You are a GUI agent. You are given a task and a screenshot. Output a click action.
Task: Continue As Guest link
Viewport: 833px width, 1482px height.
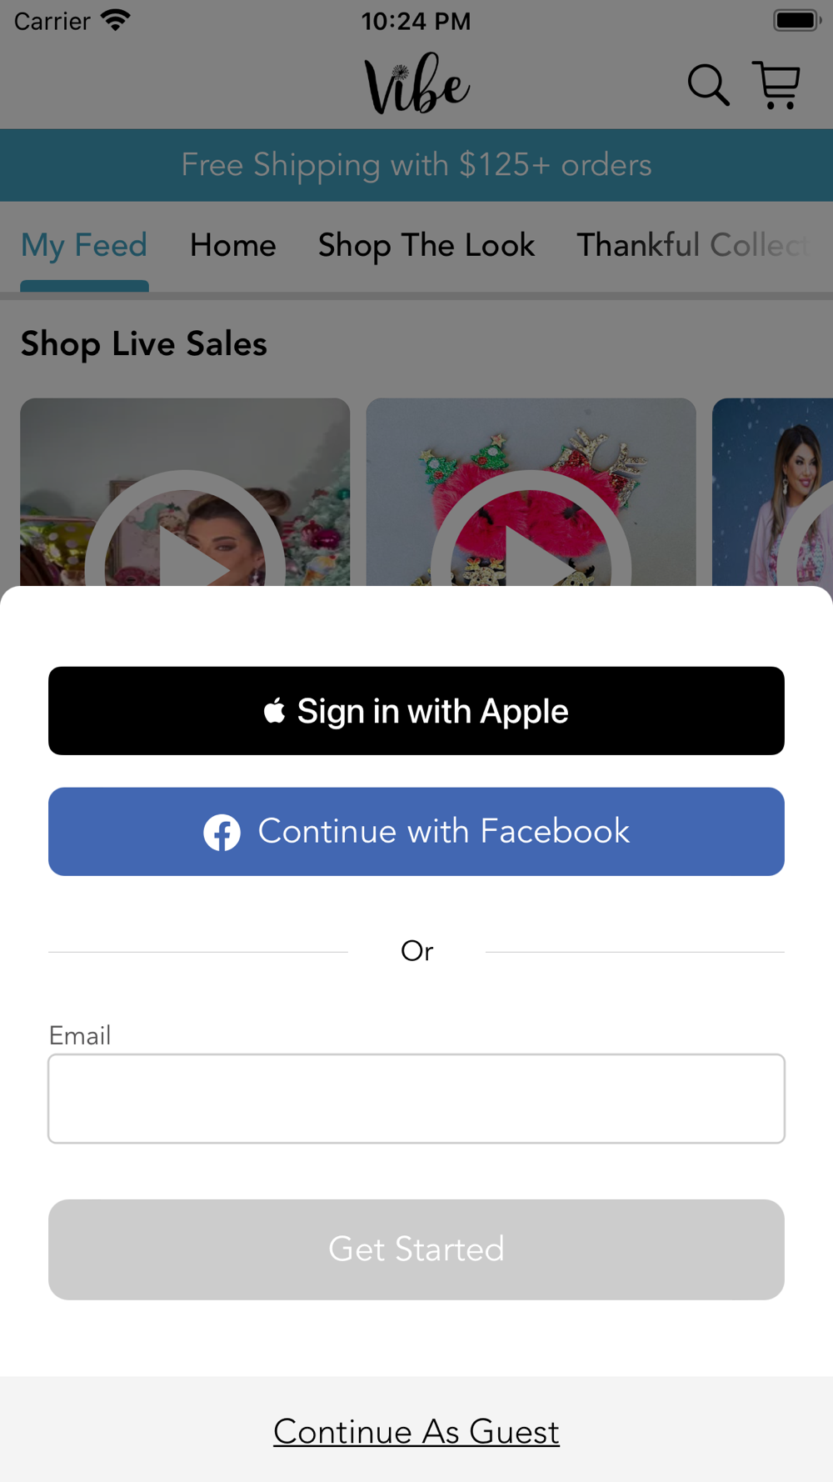pyautogui.click(x=416, y=1431)
